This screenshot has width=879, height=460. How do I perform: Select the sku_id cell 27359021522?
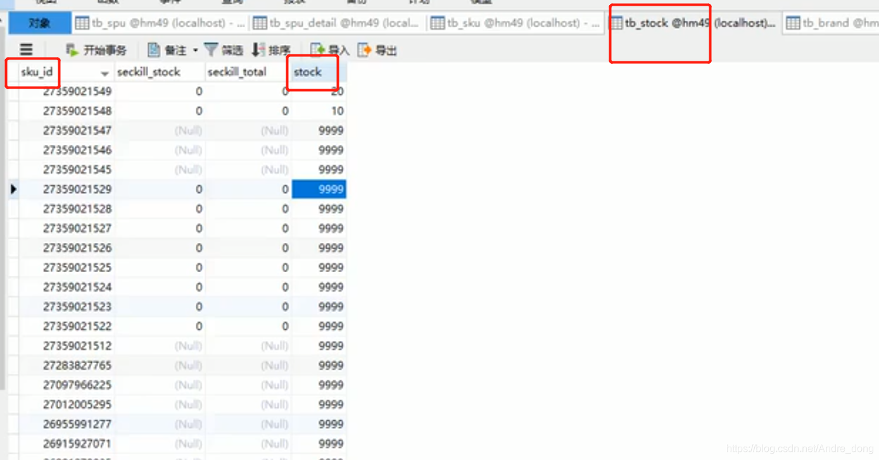(66, 326)
